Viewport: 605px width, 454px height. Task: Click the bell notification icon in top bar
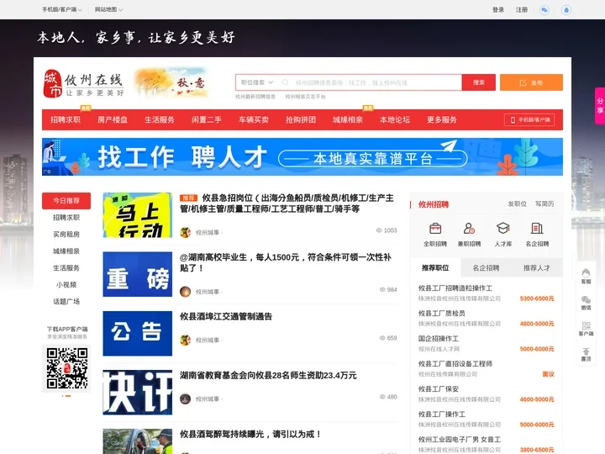[566, 9]
